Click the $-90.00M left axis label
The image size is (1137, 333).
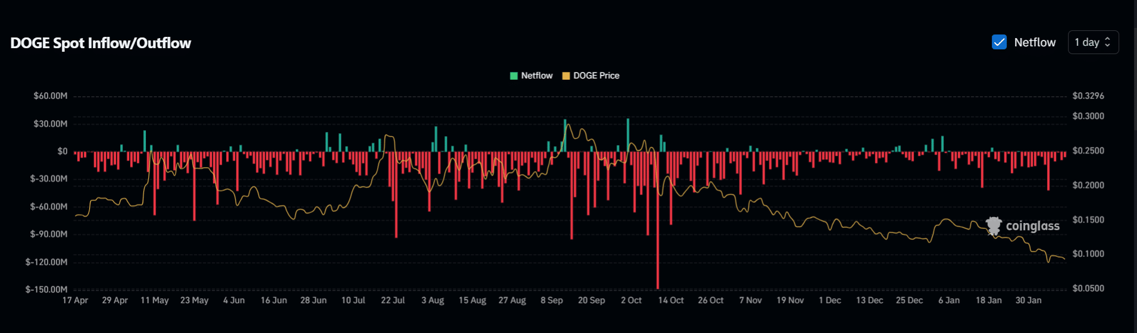pos(49,234)
